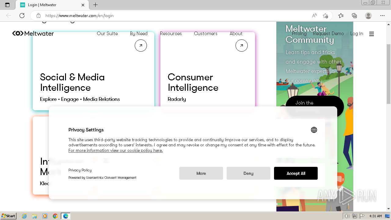Click Powered by Usercentrics Consent Management
Image resolution: width=391 pixels, height=220 pixels.
(102, 178)
